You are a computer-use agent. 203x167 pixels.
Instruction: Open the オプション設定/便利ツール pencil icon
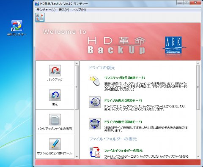coord(55,144)
